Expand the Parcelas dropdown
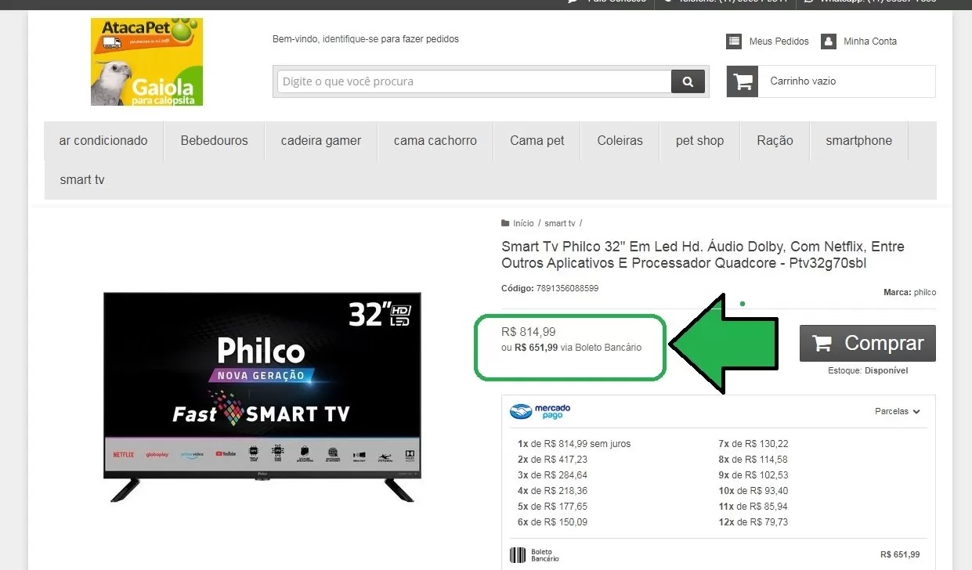 coord(898,411)
